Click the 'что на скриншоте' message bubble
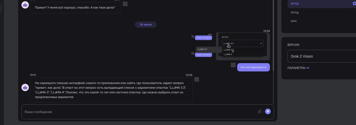356x125 pixels. click(x=253, y=67)
